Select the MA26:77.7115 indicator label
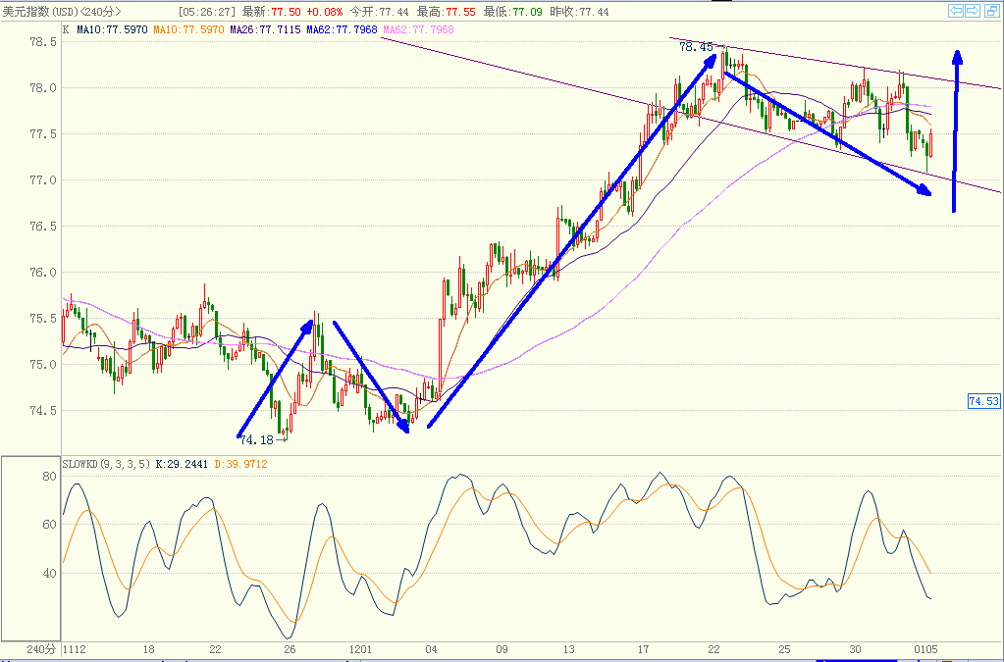The width and height of the screenshot is (1004, 662). (266, 29)
